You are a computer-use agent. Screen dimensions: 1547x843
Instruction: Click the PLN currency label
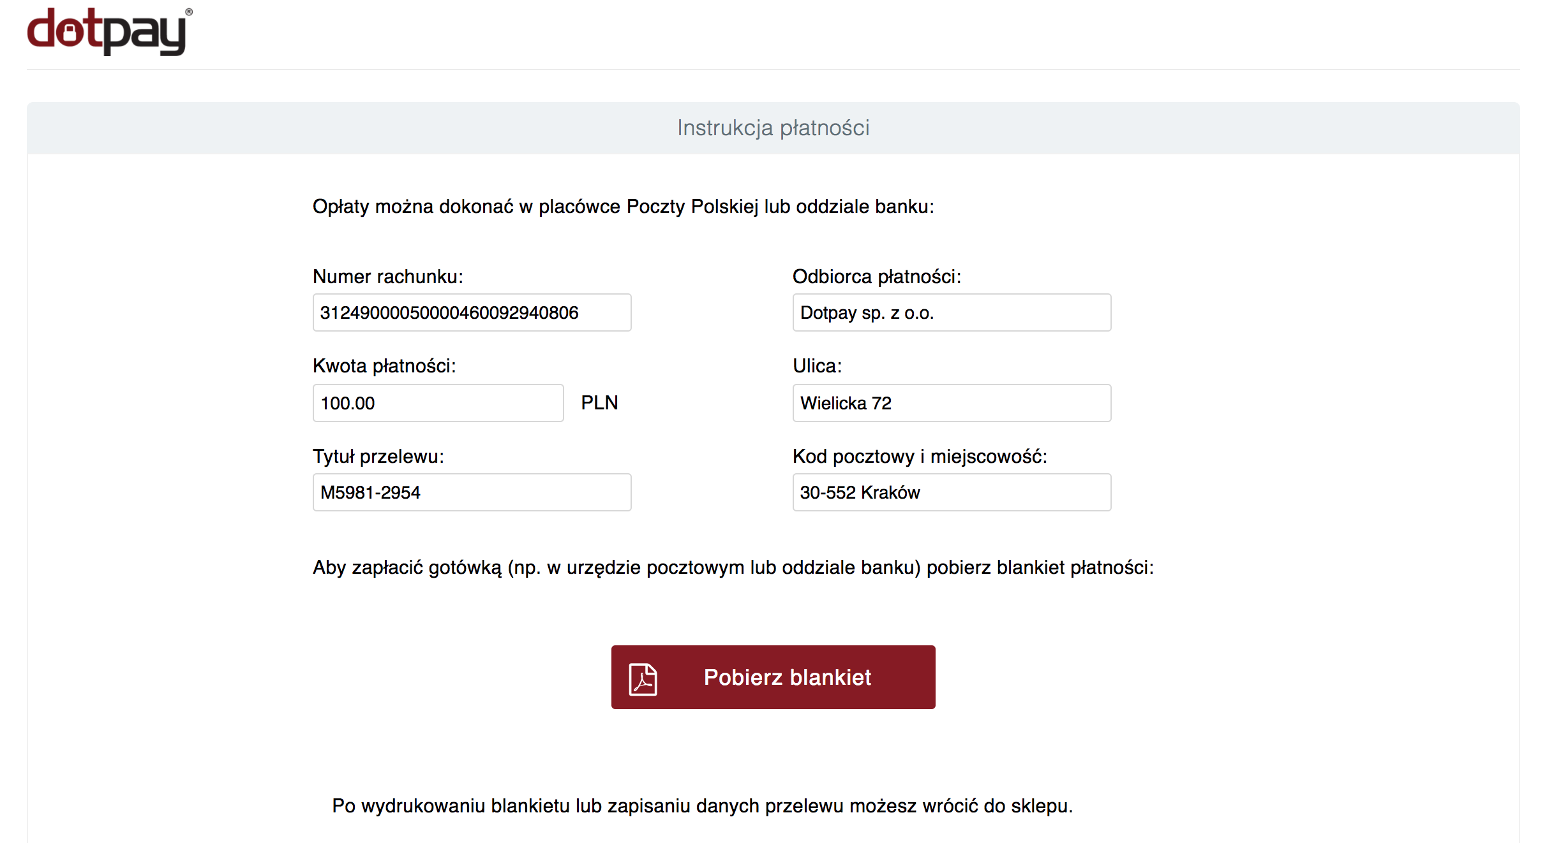599,403
